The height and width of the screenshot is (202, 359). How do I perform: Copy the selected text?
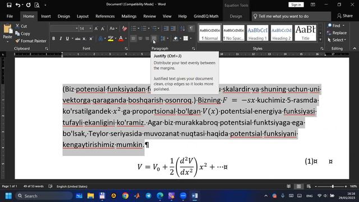pyautogui.click(x=22, y=34)
